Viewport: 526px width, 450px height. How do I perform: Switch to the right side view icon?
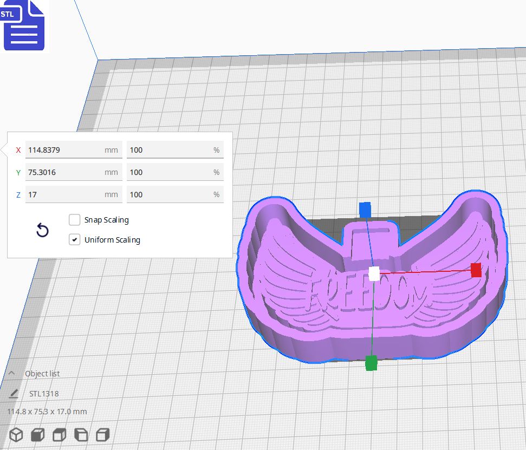102,434
